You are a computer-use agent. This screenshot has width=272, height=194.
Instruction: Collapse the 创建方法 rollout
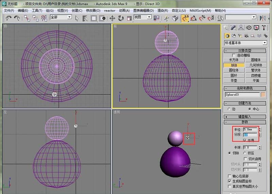(245, 103)
